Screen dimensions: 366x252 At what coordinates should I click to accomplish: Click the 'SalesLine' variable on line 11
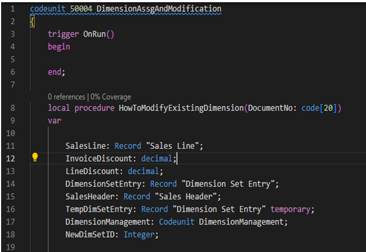pos(85,146)
